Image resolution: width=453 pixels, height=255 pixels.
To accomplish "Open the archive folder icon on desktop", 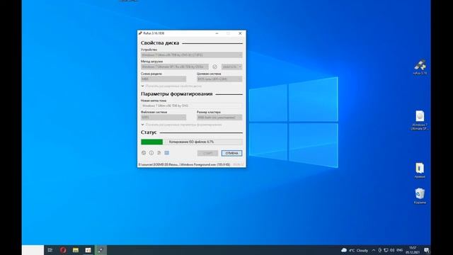I will [420, 170].
